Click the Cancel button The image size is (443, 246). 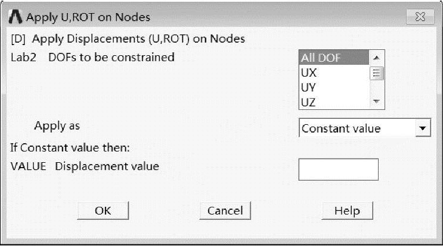point(225,210)
